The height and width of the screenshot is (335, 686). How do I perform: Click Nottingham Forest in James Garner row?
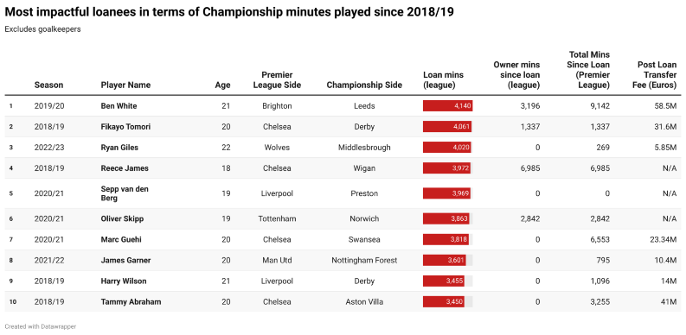364,260
